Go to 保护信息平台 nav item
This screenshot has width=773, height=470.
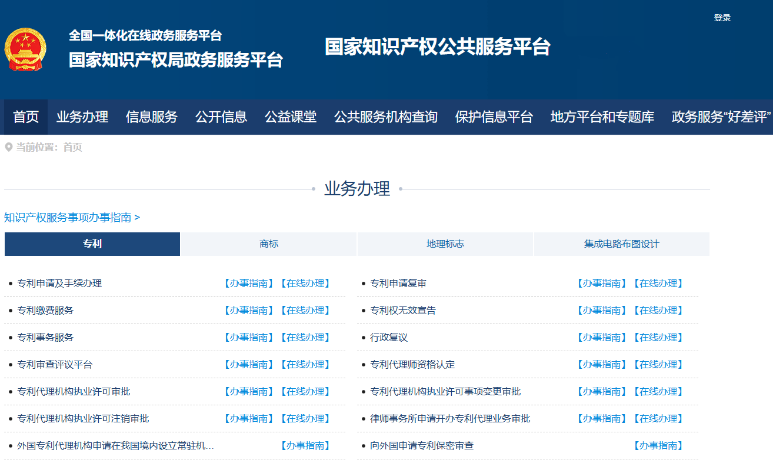click(494, 117)
